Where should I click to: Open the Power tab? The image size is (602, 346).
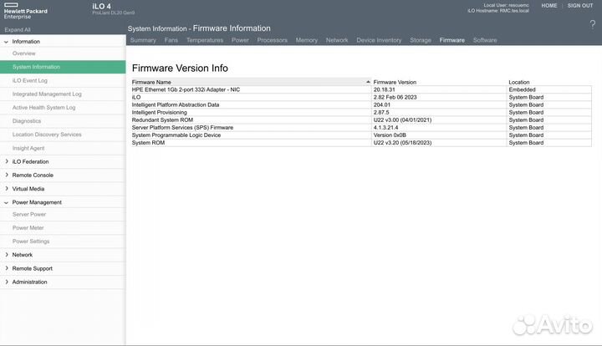240,40
